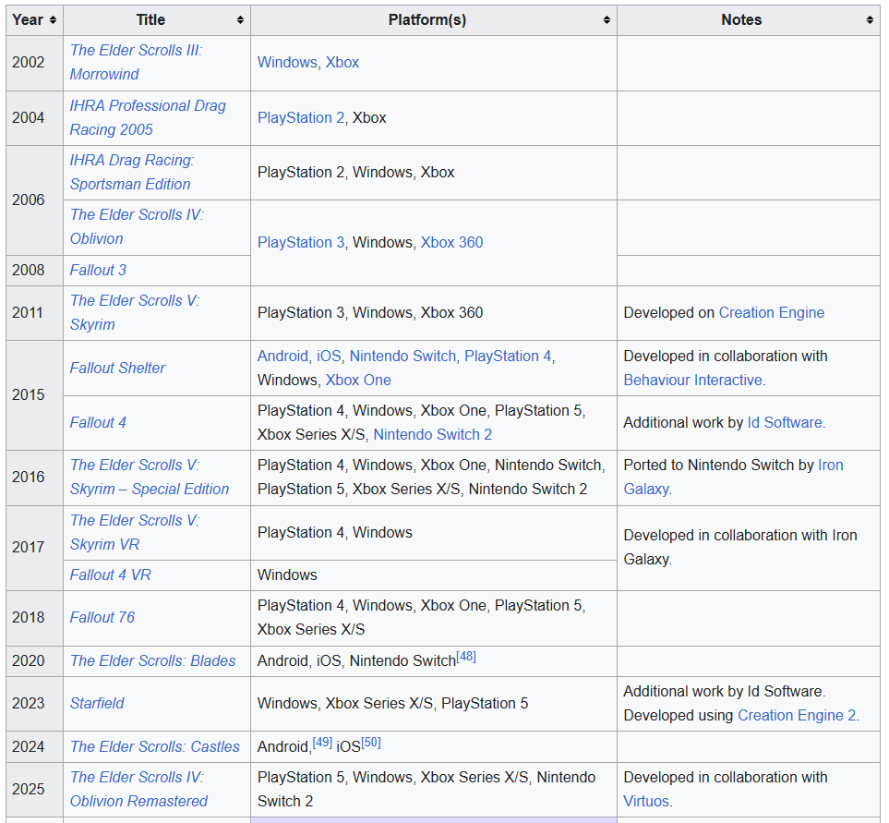The image size is (889, 823).
Task: Click the 2004 year cell
Action: tap(34, 117)
